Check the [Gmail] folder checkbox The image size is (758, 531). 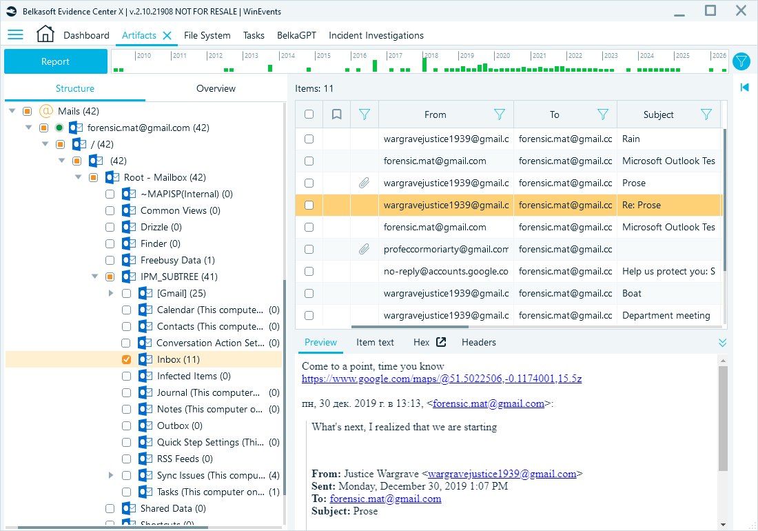(x=126, y=292)
